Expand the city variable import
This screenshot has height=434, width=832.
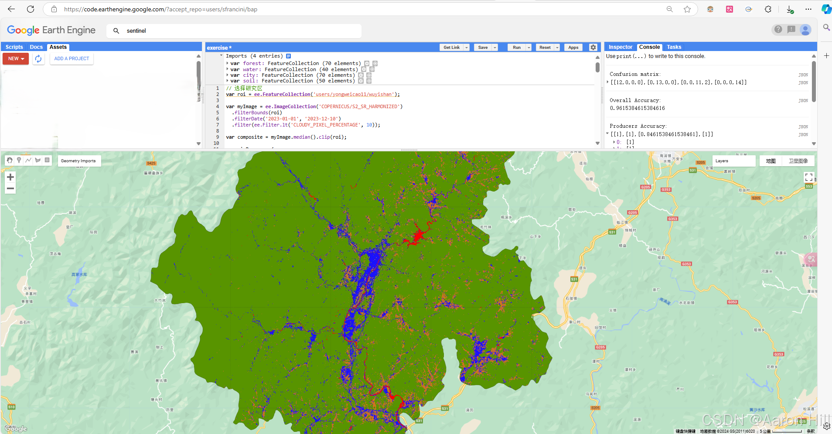tap(228, 75)
